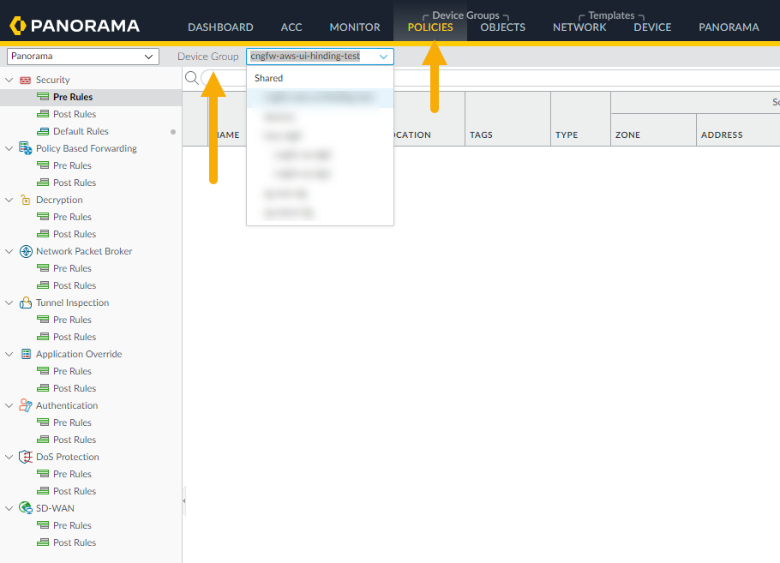The width and height of the screenshot is (780, 563).
Task: Open the NETWORK tab
Action: point(579,27)
